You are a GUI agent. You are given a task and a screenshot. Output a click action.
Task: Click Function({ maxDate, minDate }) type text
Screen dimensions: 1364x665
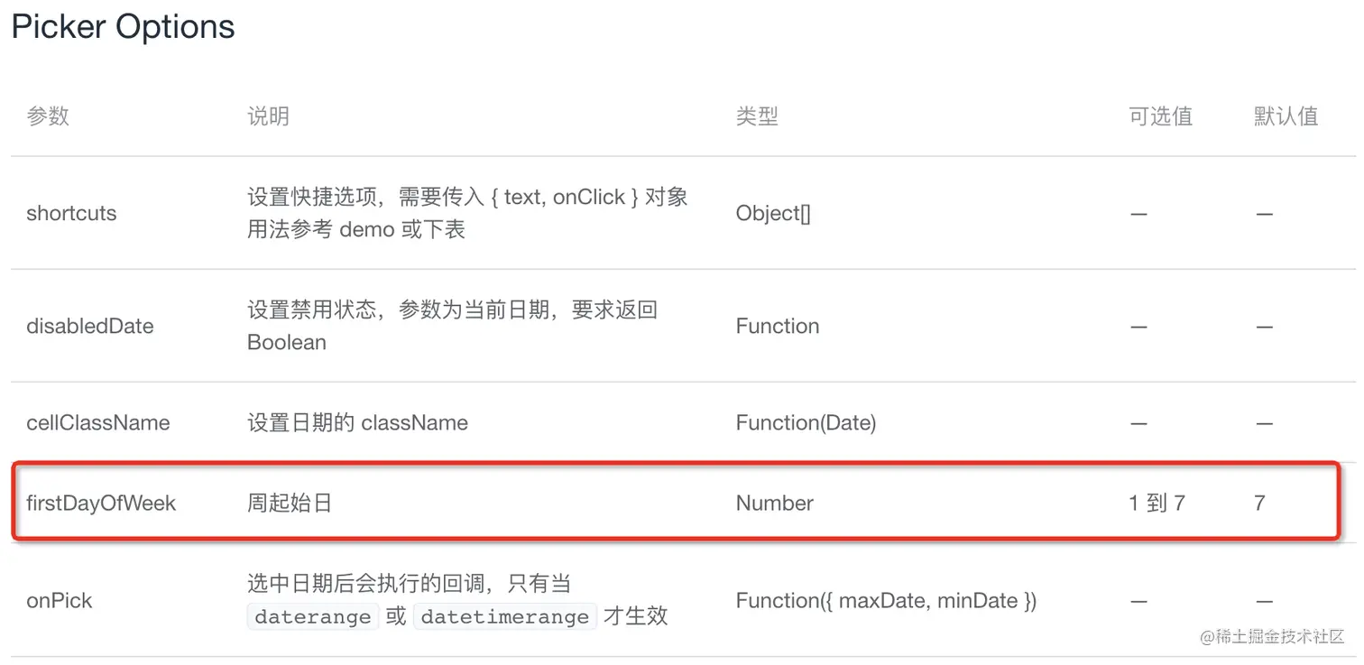886,600
